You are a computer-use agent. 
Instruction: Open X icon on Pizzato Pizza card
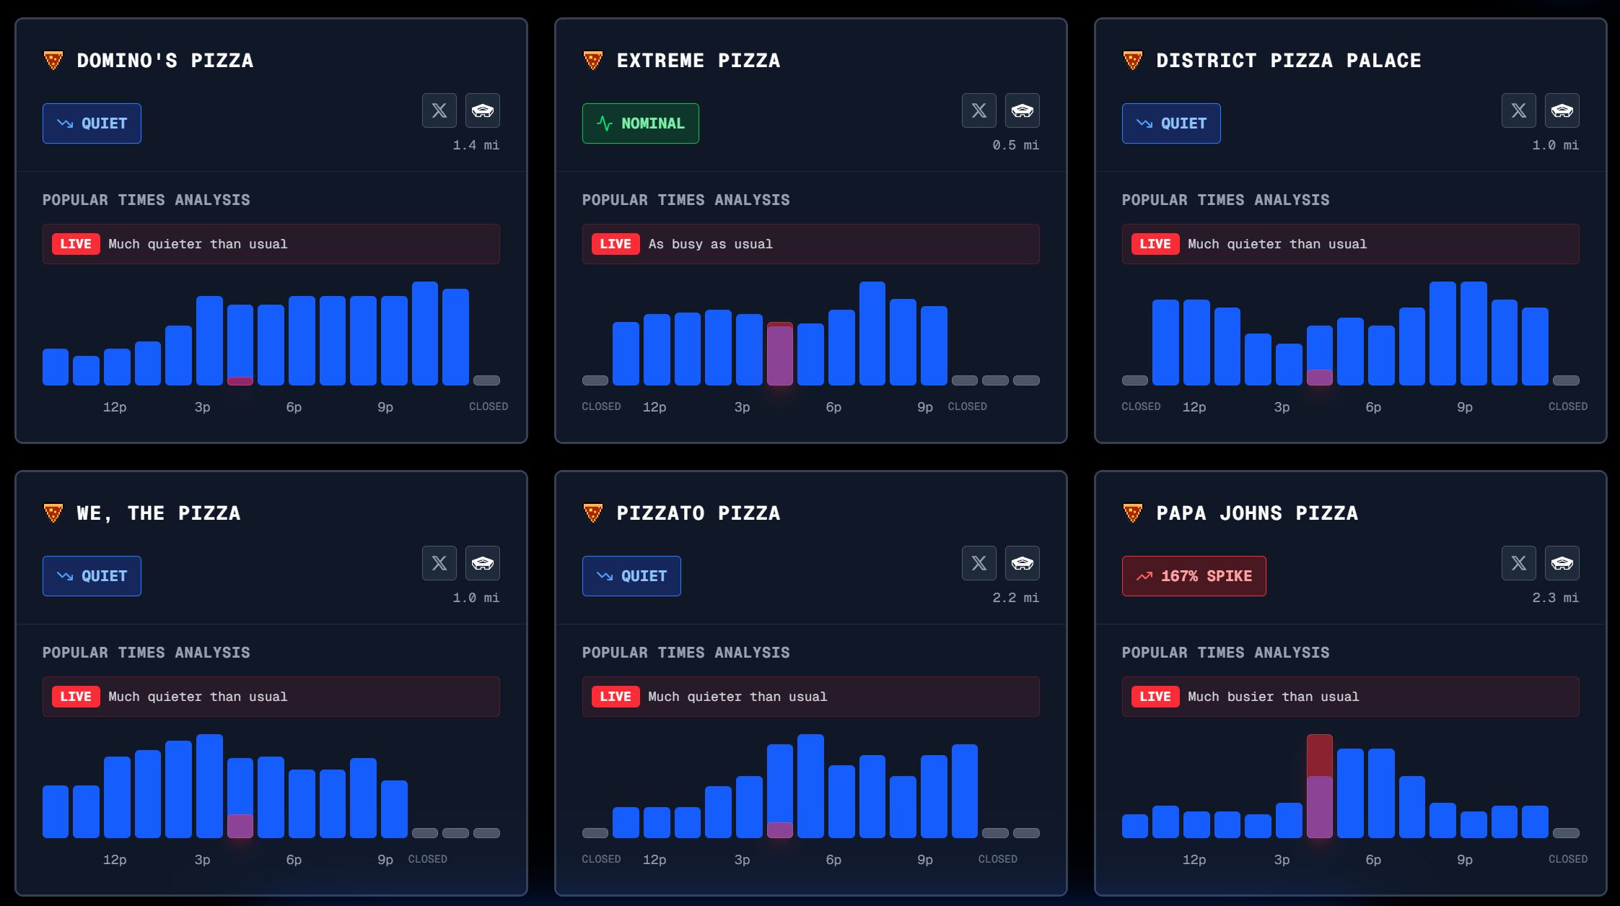(978, 563)
